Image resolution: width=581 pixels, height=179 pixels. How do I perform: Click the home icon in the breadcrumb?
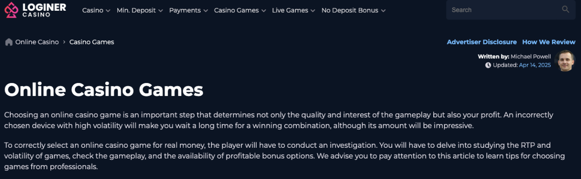(x=8, y=42)
